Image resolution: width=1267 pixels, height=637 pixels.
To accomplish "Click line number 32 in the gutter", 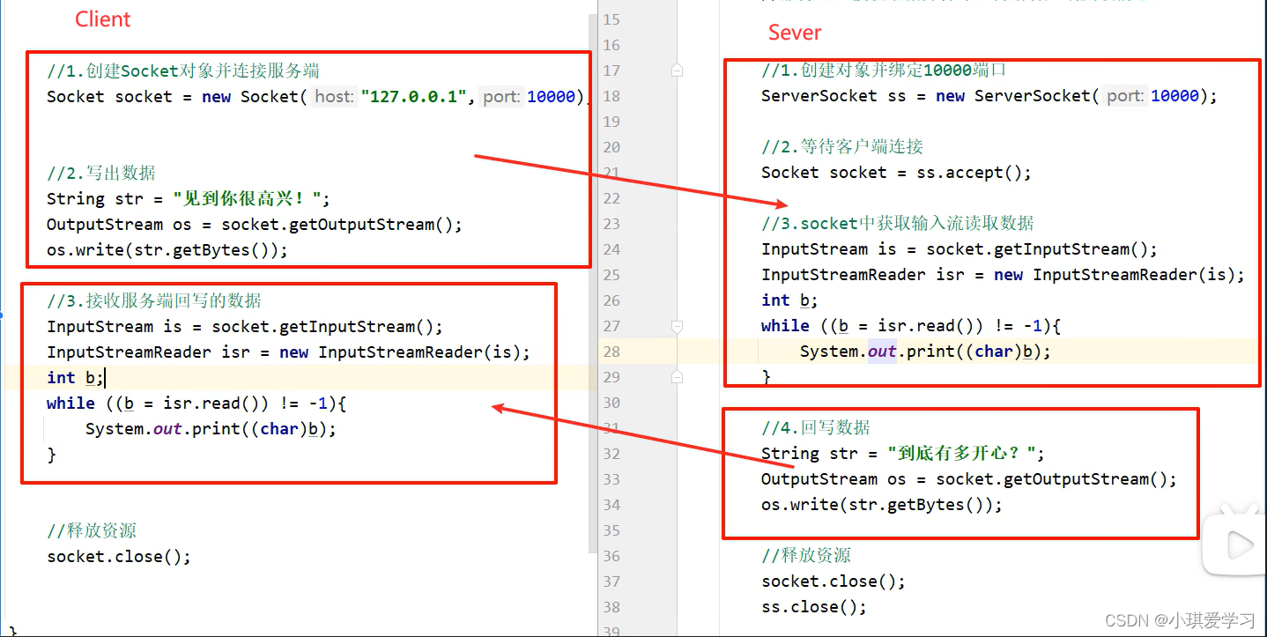I will 611,454.
